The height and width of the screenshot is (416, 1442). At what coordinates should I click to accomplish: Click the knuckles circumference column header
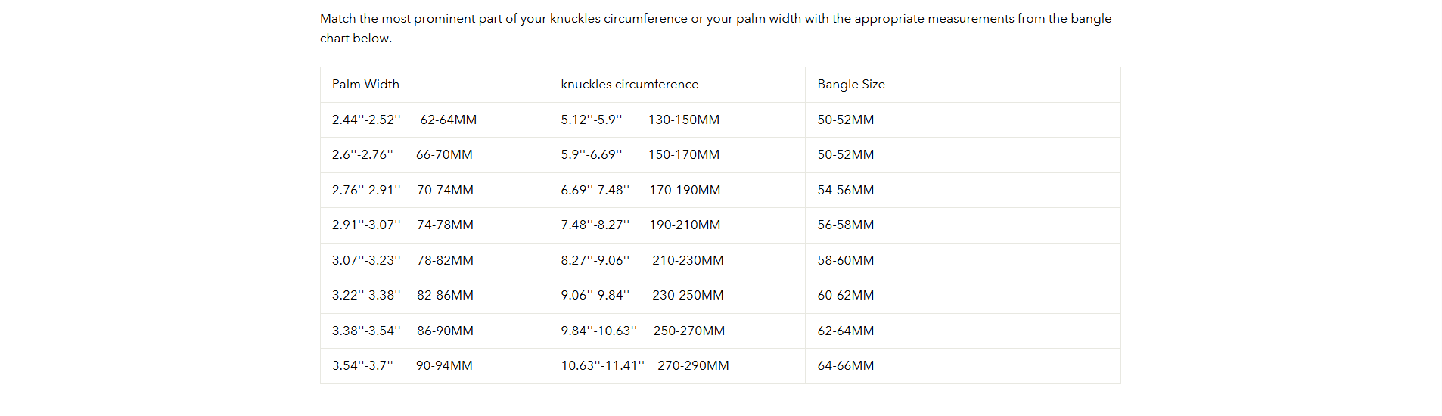[677, 85]
